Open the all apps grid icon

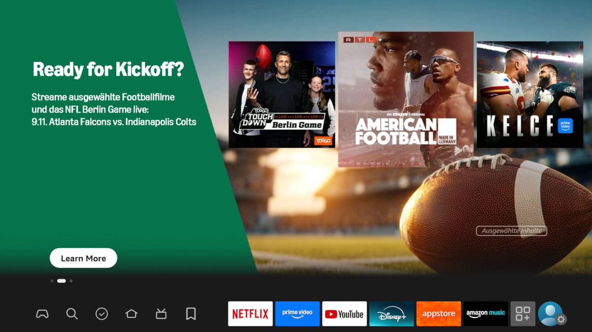point(523,314)
